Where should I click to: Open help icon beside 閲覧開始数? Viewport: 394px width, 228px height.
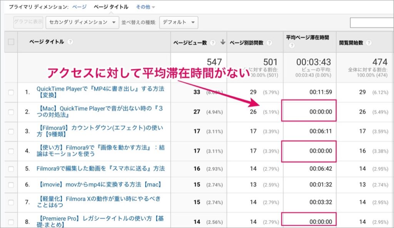[x=369, y=43]
